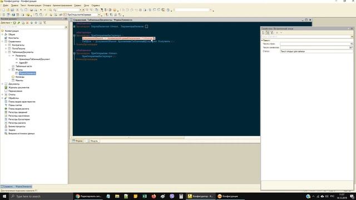Expand the Общие tree node
Screen dimensions: 356x200
point(2,34)
